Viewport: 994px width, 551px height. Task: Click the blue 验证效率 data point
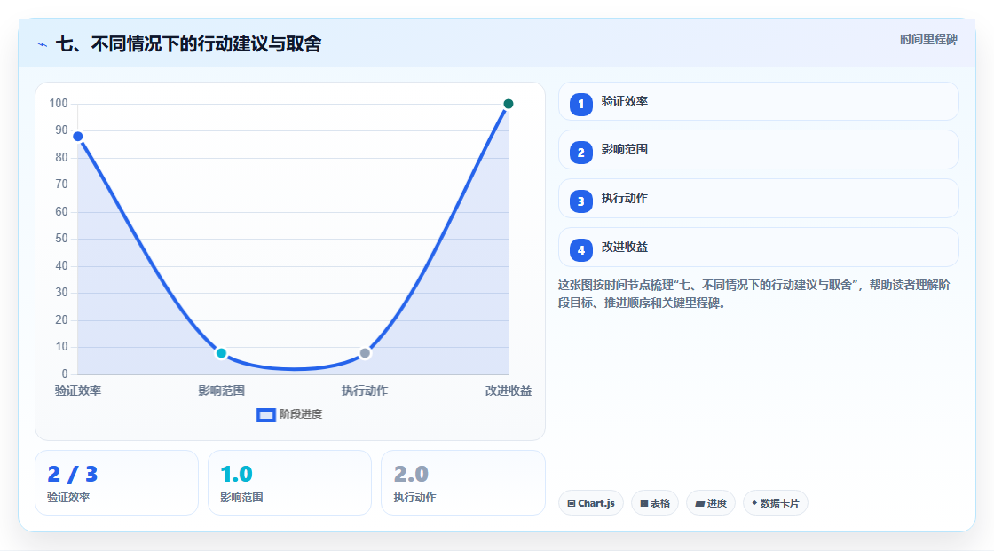[x=78, y=137]
